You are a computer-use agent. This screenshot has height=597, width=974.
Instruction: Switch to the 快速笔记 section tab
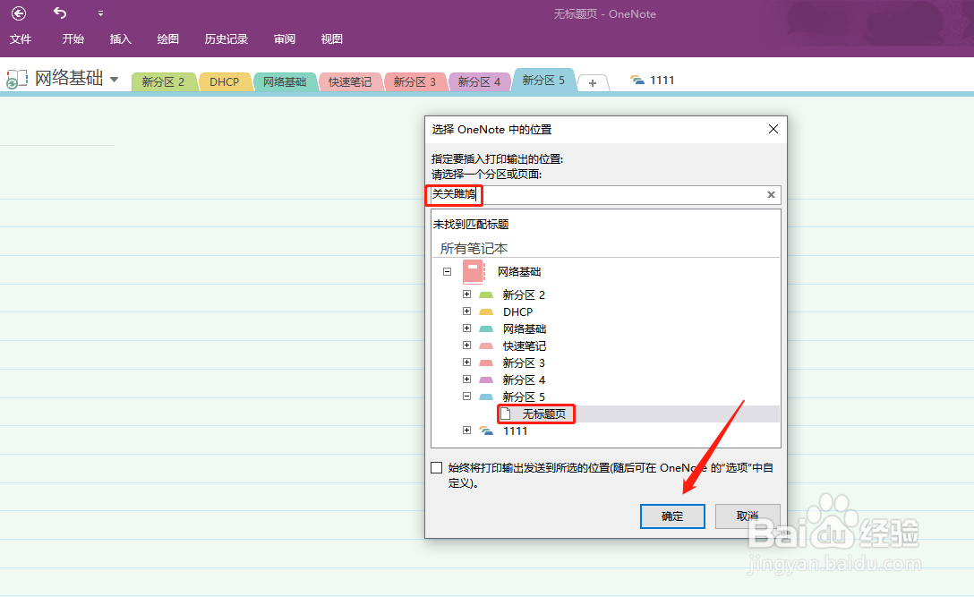(350, 81)
